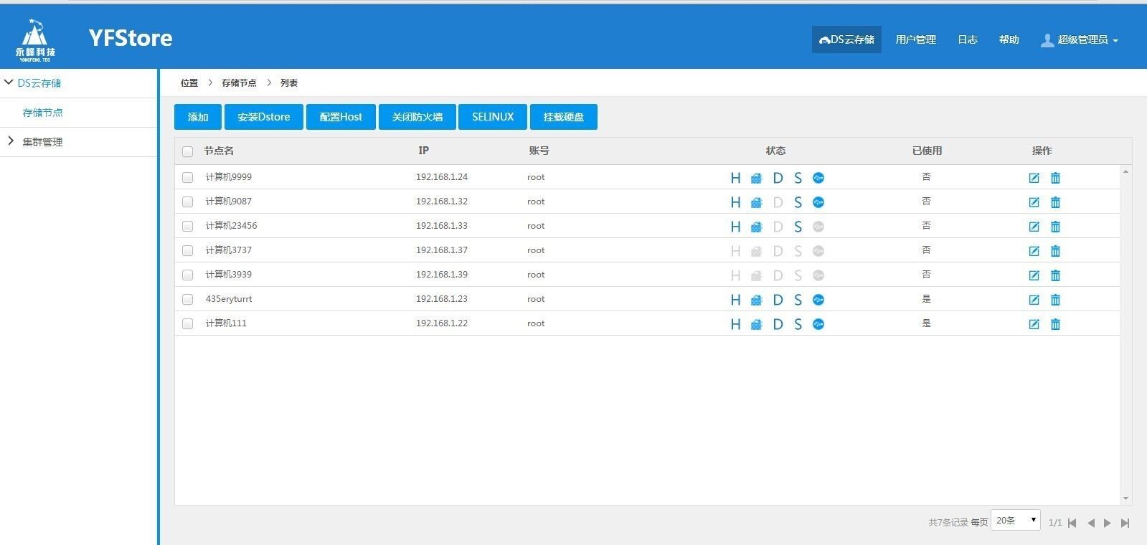The image size is (1147, 545).
Task: Click the table scrollbar up arrow
Action: tap(1125, 171)
